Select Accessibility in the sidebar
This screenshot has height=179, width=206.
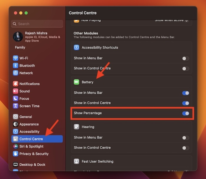37,131
